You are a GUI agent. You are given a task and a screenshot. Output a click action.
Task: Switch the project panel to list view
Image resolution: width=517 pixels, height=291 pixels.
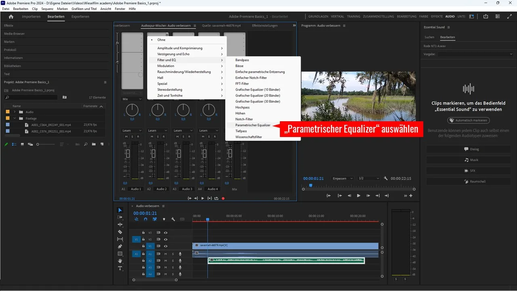[x=14, y=144]
